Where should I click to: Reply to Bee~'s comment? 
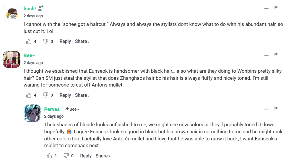[x=65, y=95]
